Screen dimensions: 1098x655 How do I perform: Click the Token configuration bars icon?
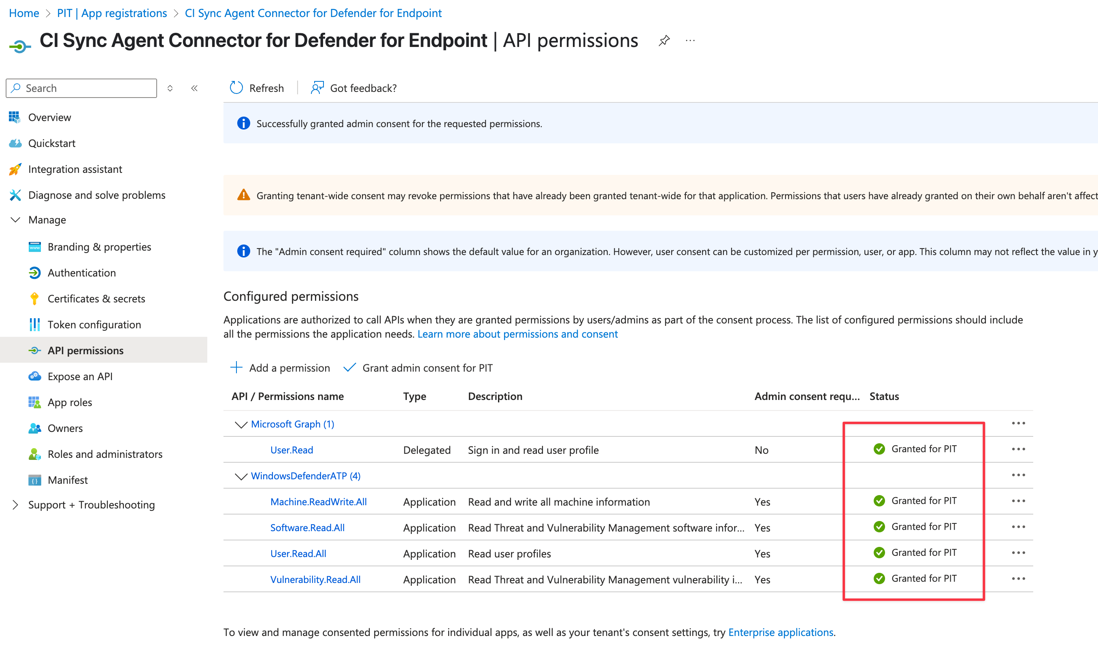coord(34,324)
